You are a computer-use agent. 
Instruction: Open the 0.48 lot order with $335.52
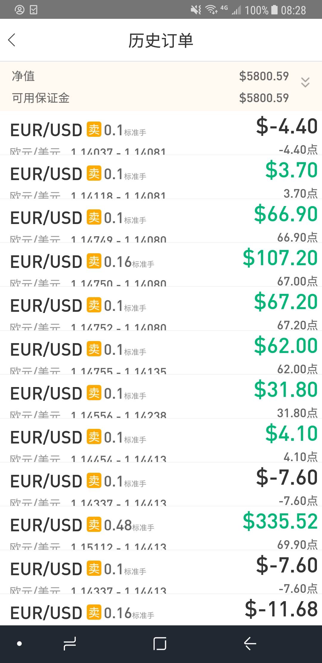point(161,528)
